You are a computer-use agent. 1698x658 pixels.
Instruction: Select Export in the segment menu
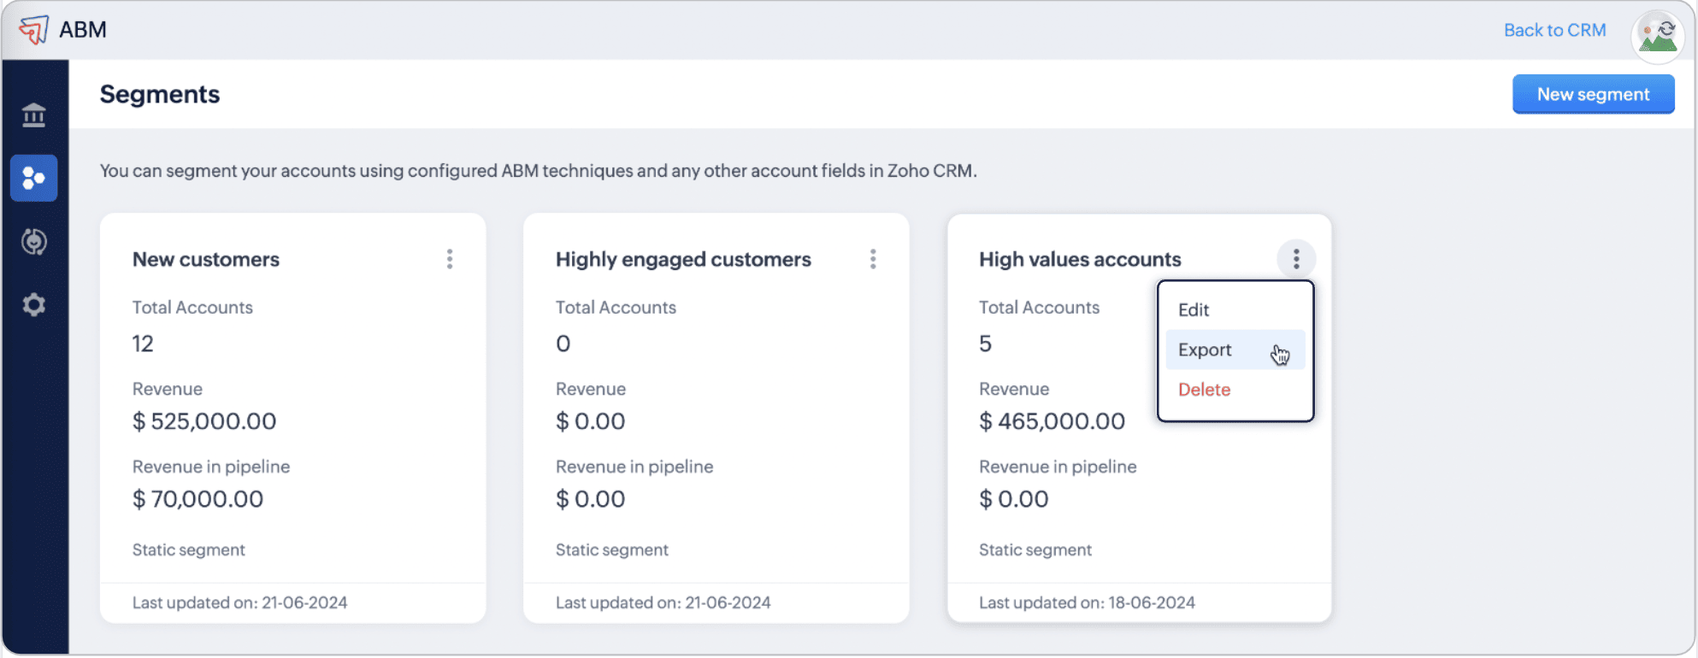1205,350
